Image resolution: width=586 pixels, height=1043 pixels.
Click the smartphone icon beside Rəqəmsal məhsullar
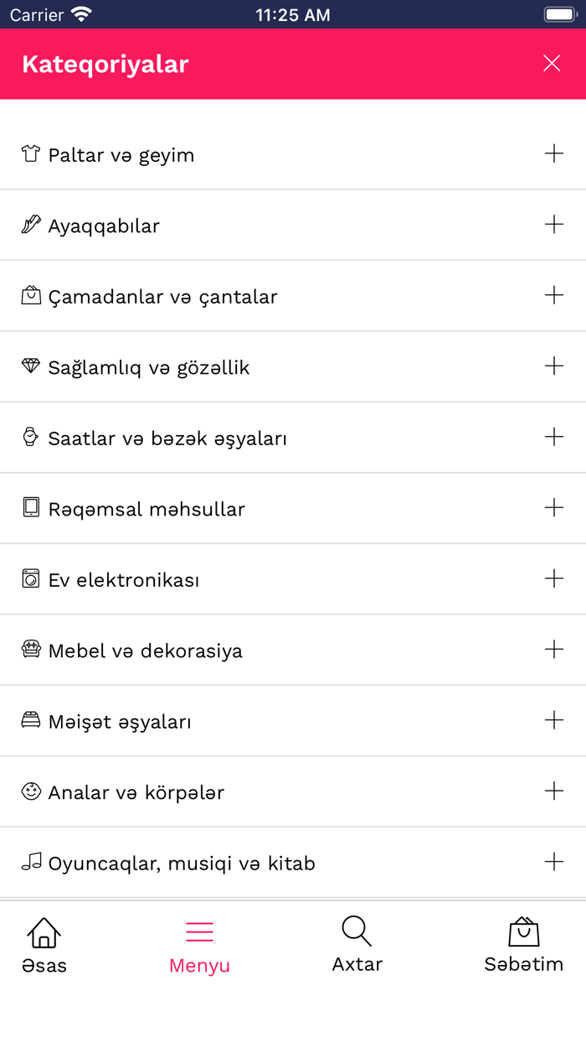tap(30, 507)
